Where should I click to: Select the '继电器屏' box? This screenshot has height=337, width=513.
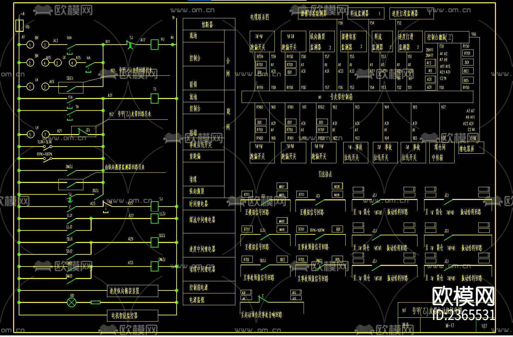pos(471,148)
